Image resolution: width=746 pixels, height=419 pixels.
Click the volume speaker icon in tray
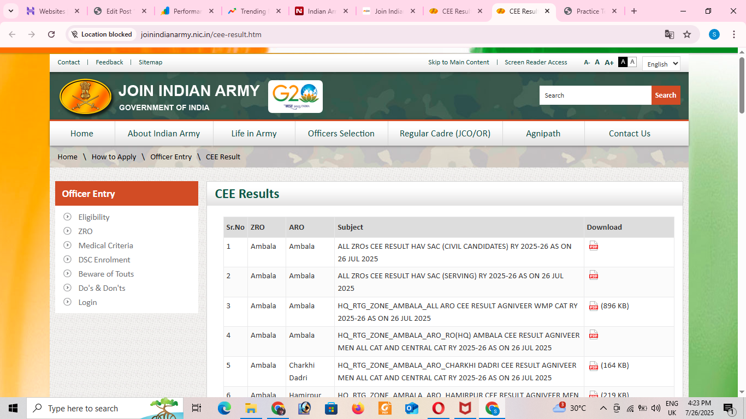(x=656, y=408)
